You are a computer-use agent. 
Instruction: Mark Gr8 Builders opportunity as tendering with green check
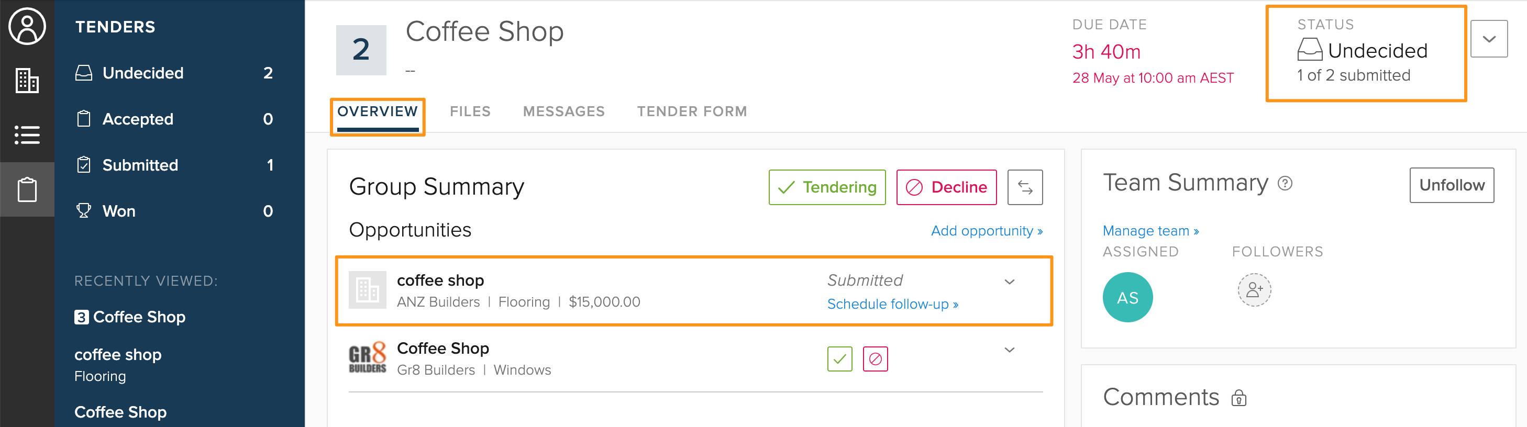pyautogui.click(x=839, y=359)
